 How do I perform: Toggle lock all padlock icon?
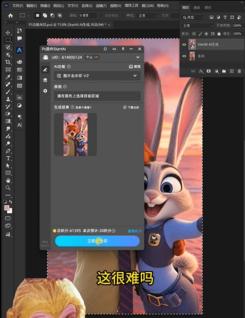[219, 34]
